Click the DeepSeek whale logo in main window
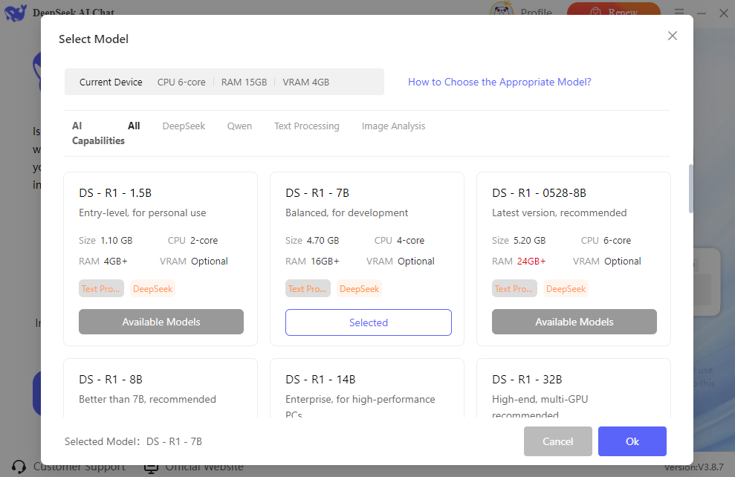The width and height of the screenshot is (735, 477). tap(16, 12)
